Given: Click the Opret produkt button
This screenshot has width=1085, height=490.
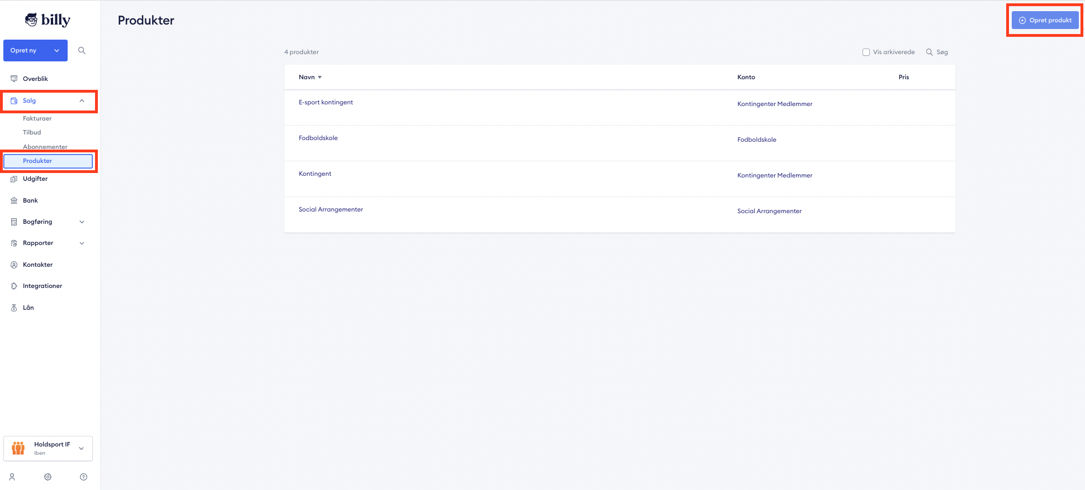Looking at the screenshot, I should (1045, 20).
